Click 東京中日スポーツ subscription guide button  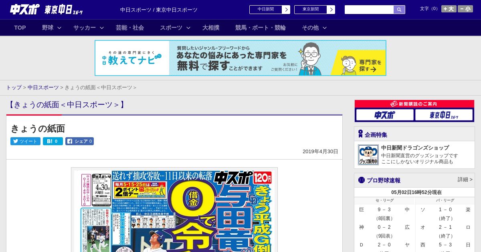coord(444,115)
